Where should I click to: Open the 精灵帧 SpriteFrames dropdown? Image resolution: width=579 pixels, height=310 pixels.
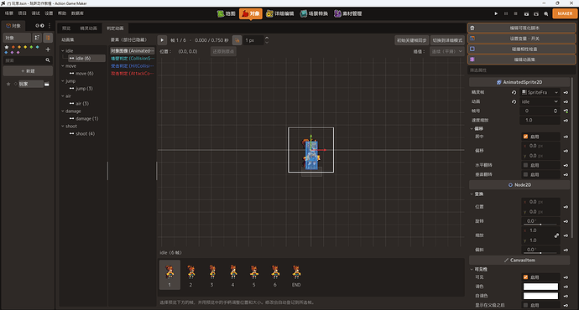click(540, 92)
